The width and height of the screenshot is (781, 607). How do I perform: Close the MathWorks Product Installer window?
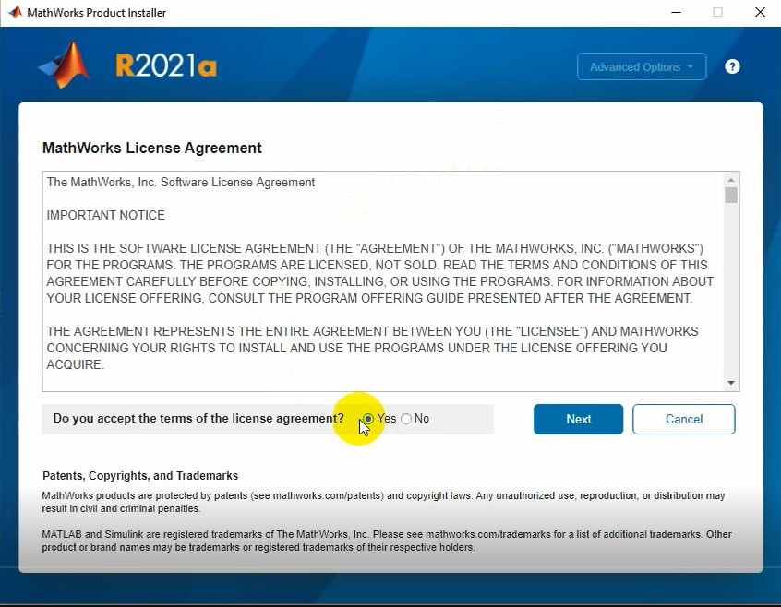tap(760, 13)
